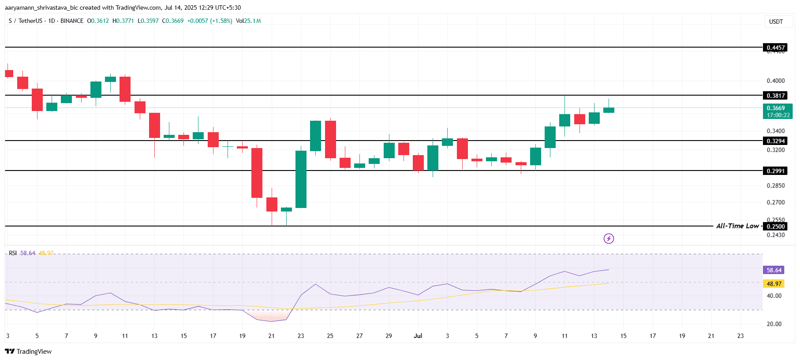800x360 pixels.
Task: Click the 23 date label at the far right
Action: (740, 336)
